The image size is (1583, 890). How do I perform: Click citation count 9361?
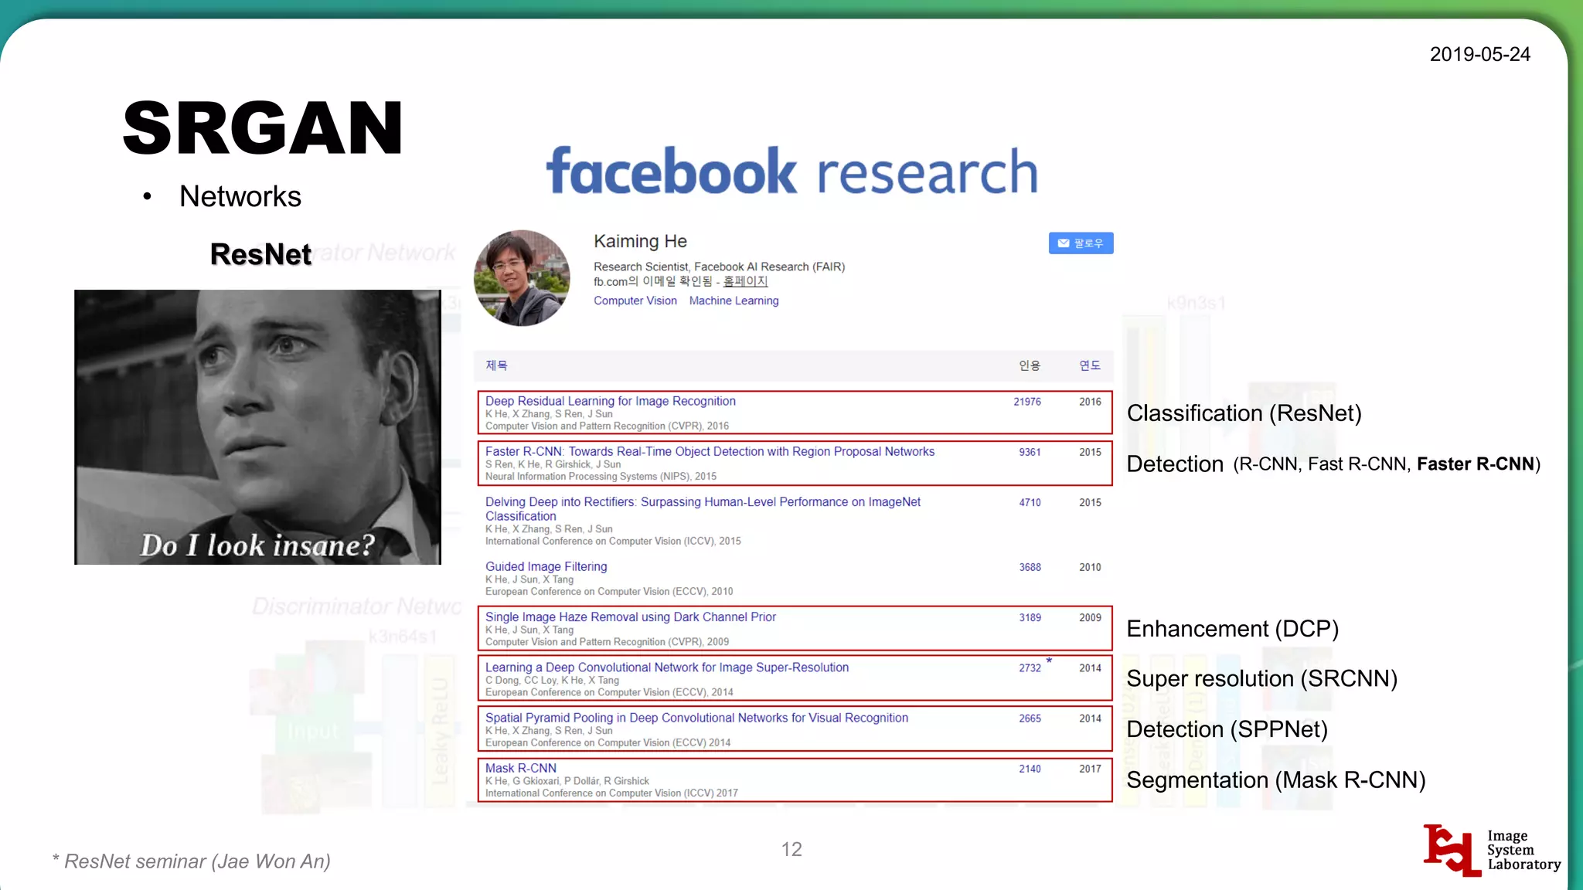[x=1030, y=452]
